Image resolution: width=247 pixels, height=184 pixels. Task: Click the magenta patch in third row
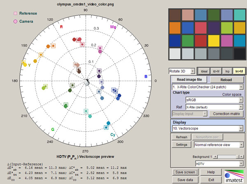click(227, 41)
